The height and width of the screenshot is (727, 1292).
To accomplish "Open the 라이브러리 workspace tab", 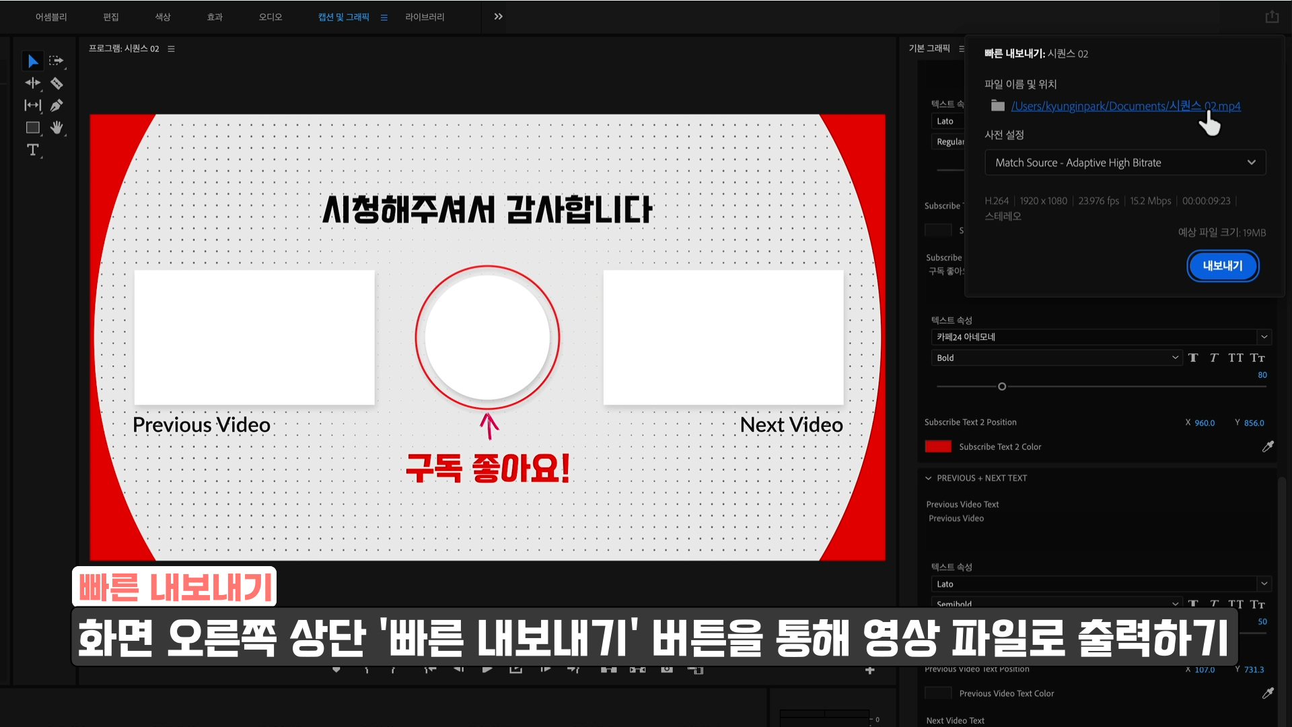I will (x=425, y=17).
